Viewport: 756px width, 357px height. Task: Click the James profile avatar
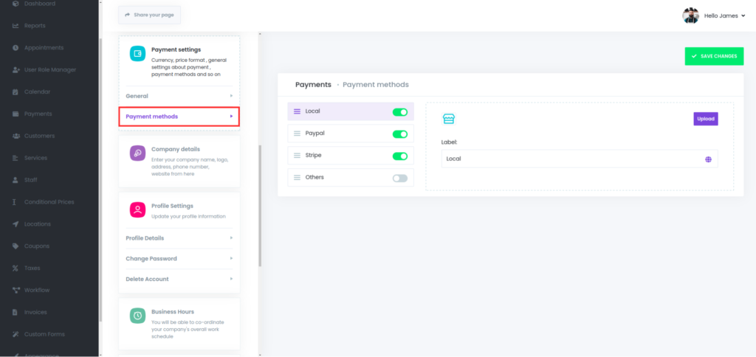(x=690, y=15)
